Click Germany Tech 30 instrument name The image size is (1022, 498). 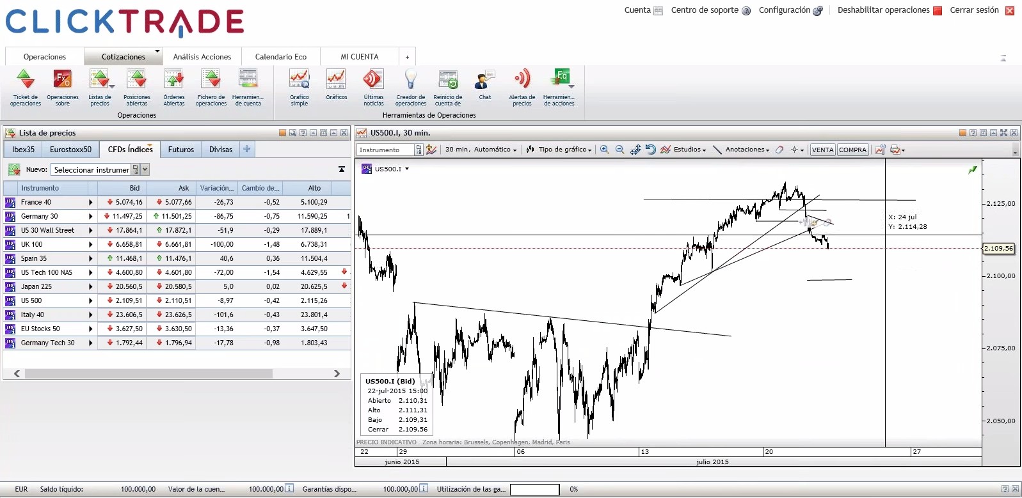point(47,343)
